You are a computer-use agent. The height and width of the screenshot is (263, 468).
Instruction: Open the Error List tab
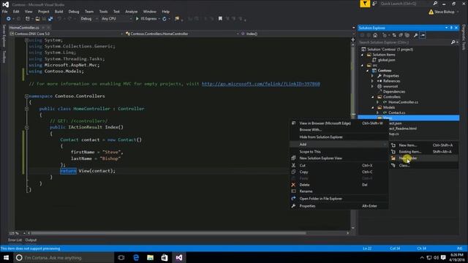coord(15,240)
